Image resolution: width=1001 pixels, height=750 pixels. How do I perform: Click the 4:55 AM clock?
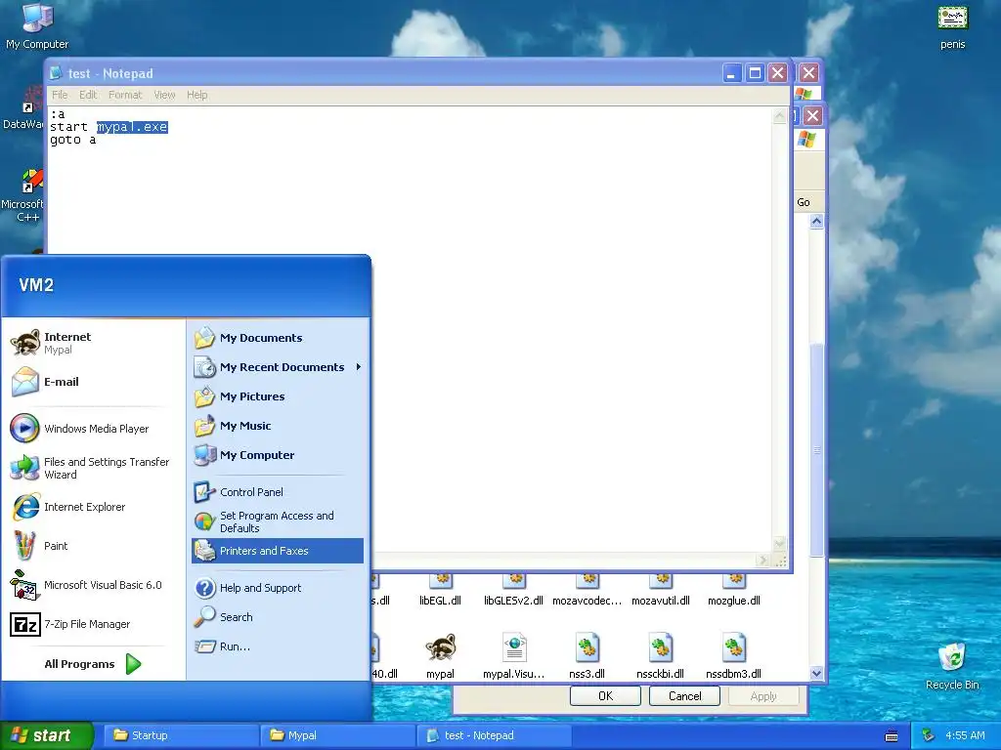965,735
